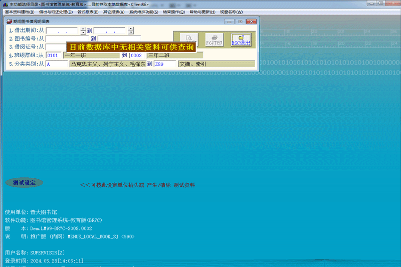
Task: Click the 使用单位: 普大图书馆 line
Action: [31, 212]
